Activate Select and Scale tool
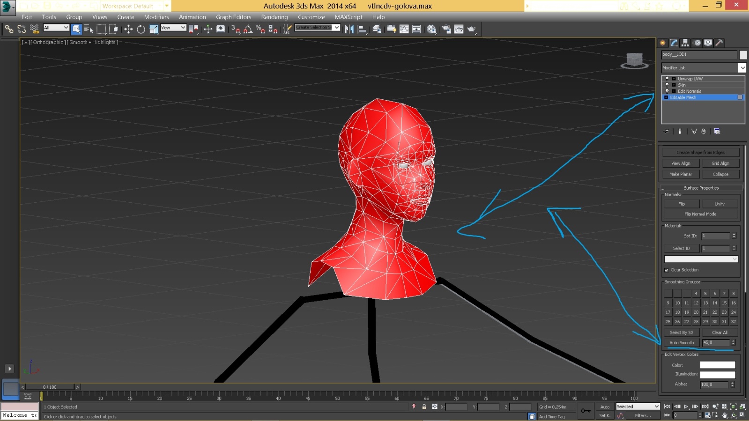 tap(154, 29)
